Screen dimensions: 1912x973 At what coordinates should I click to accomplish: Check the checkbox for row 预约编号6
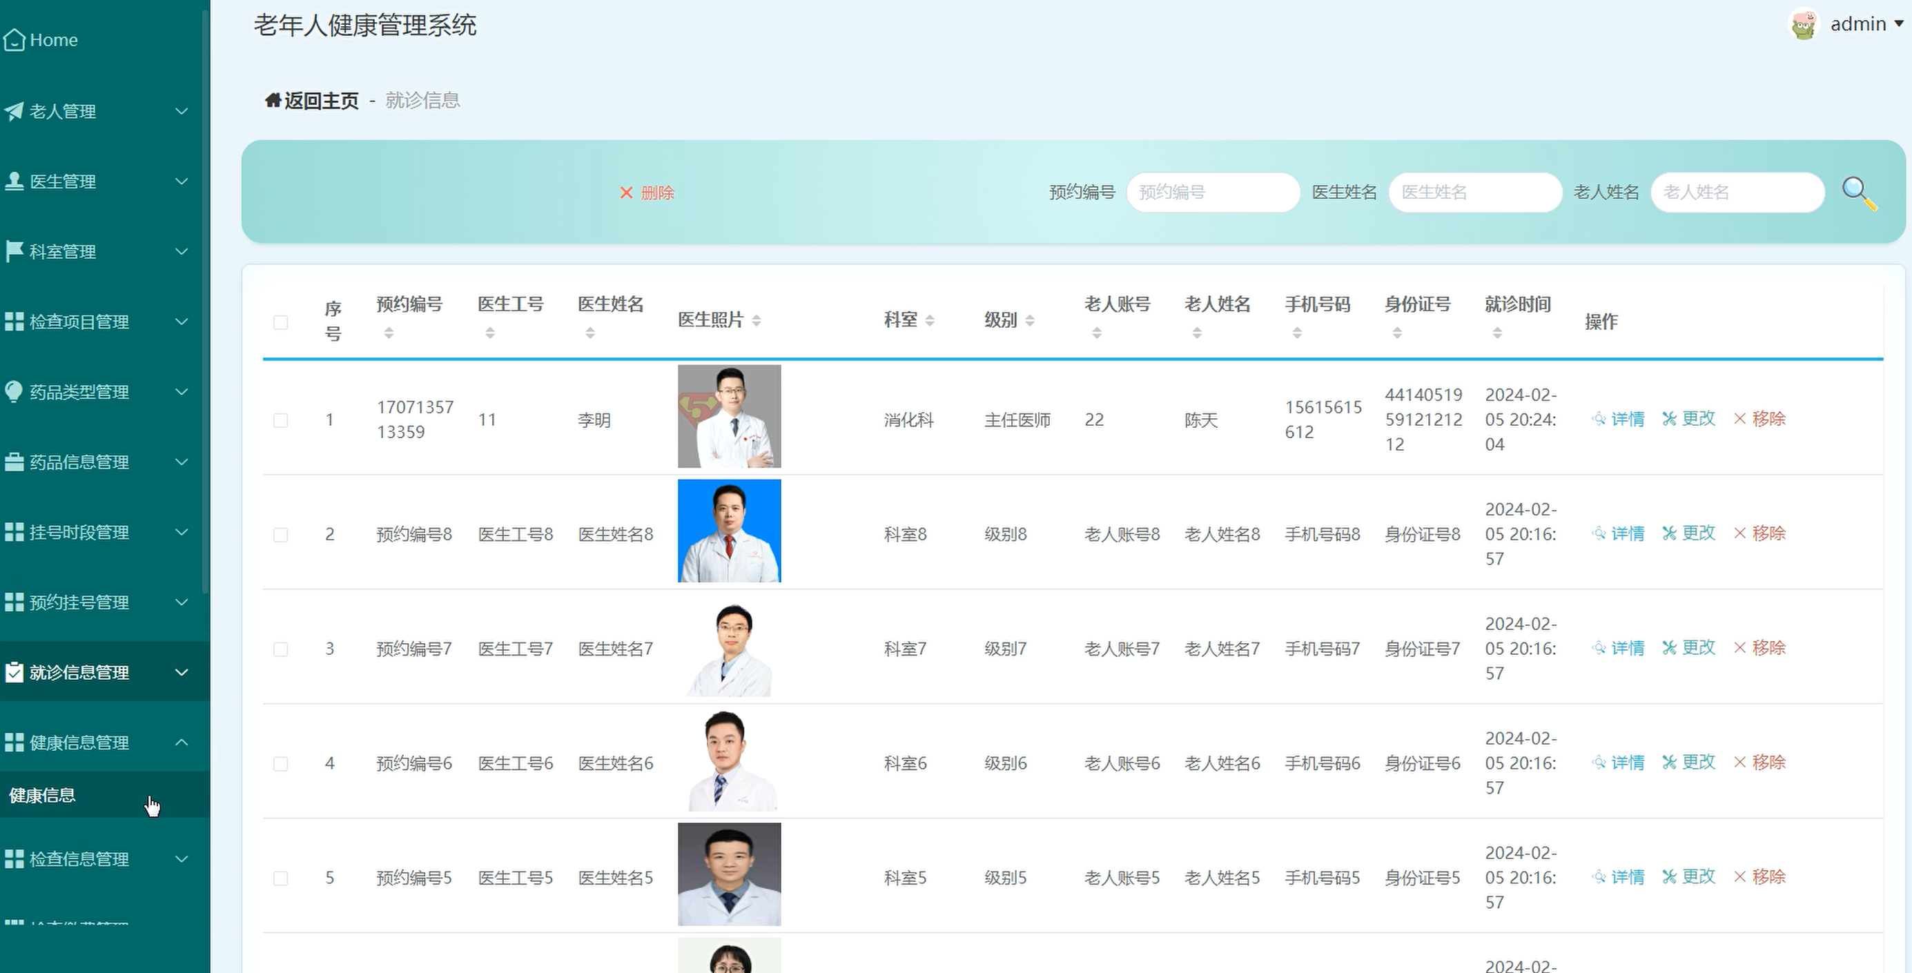click(x=280, y=764)
